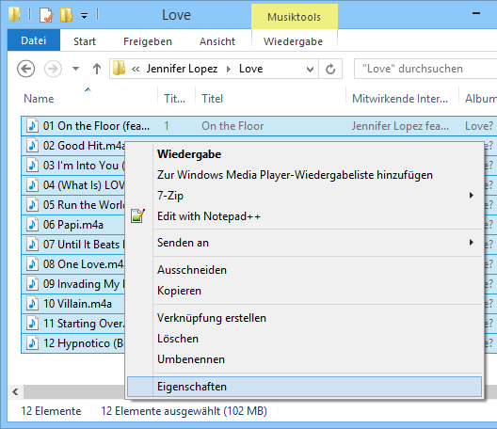Choose Wiedergabe in the context menu
The width and height of the screenshot is (497, 429).
(304, 154)
